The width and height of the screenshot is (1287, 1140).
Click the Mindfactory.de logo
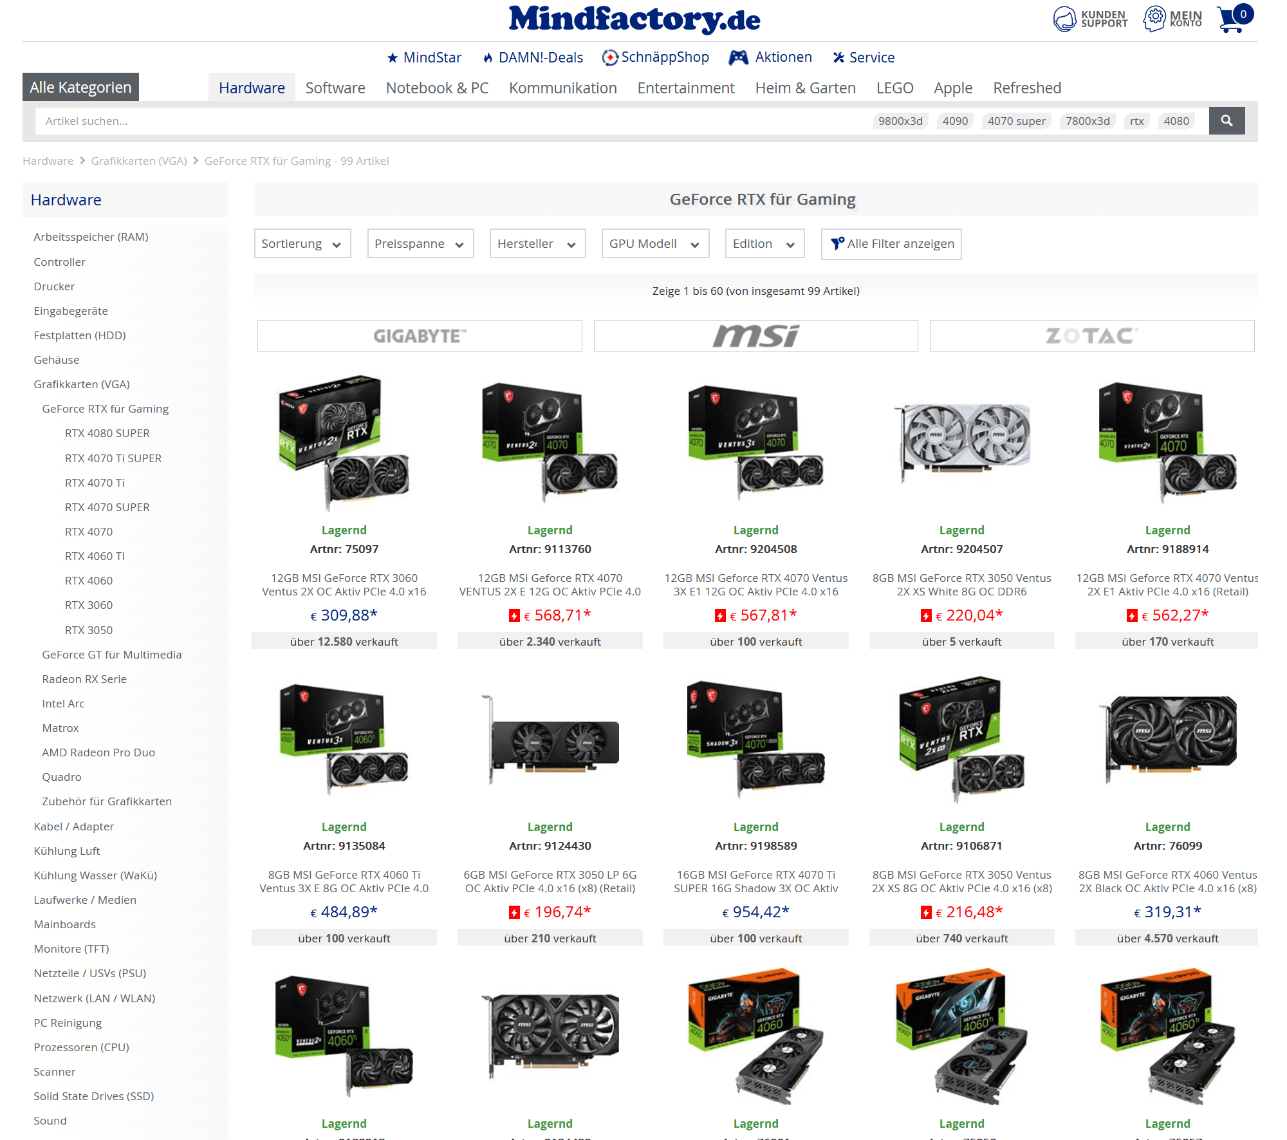coord(634,19)
